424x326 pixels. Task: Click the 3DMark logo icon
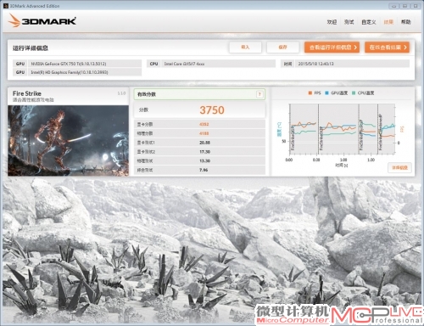[x=14, y=21]
